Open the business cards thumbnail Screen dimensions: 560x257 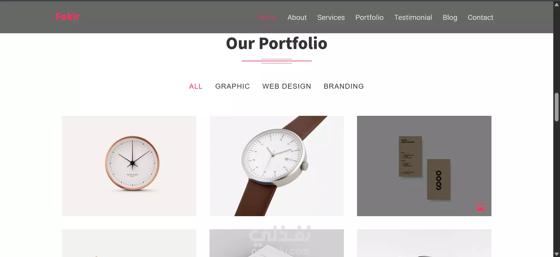[424, 166]
